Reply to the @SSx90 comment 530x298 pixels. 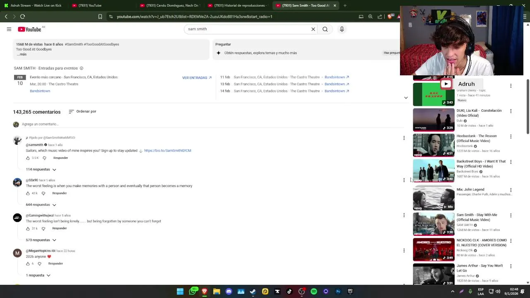pyautogui.click(x=59, y=193)
